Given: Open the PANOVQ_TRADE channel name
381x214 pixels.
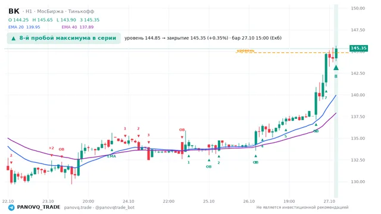Looking at the screenshot, I should click(39, 207).
